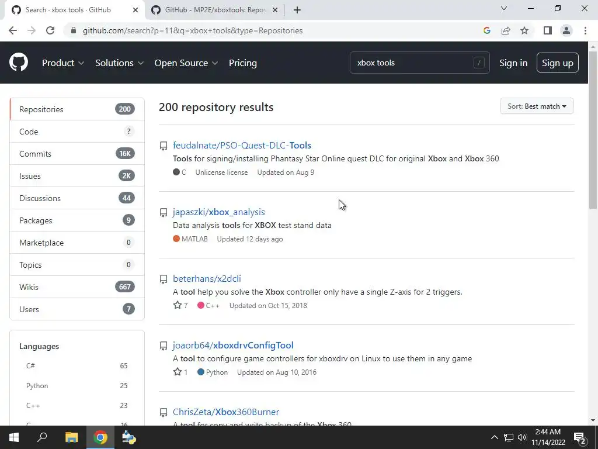Select the Code filter
The image size is (598, 449).
[77, 132]
